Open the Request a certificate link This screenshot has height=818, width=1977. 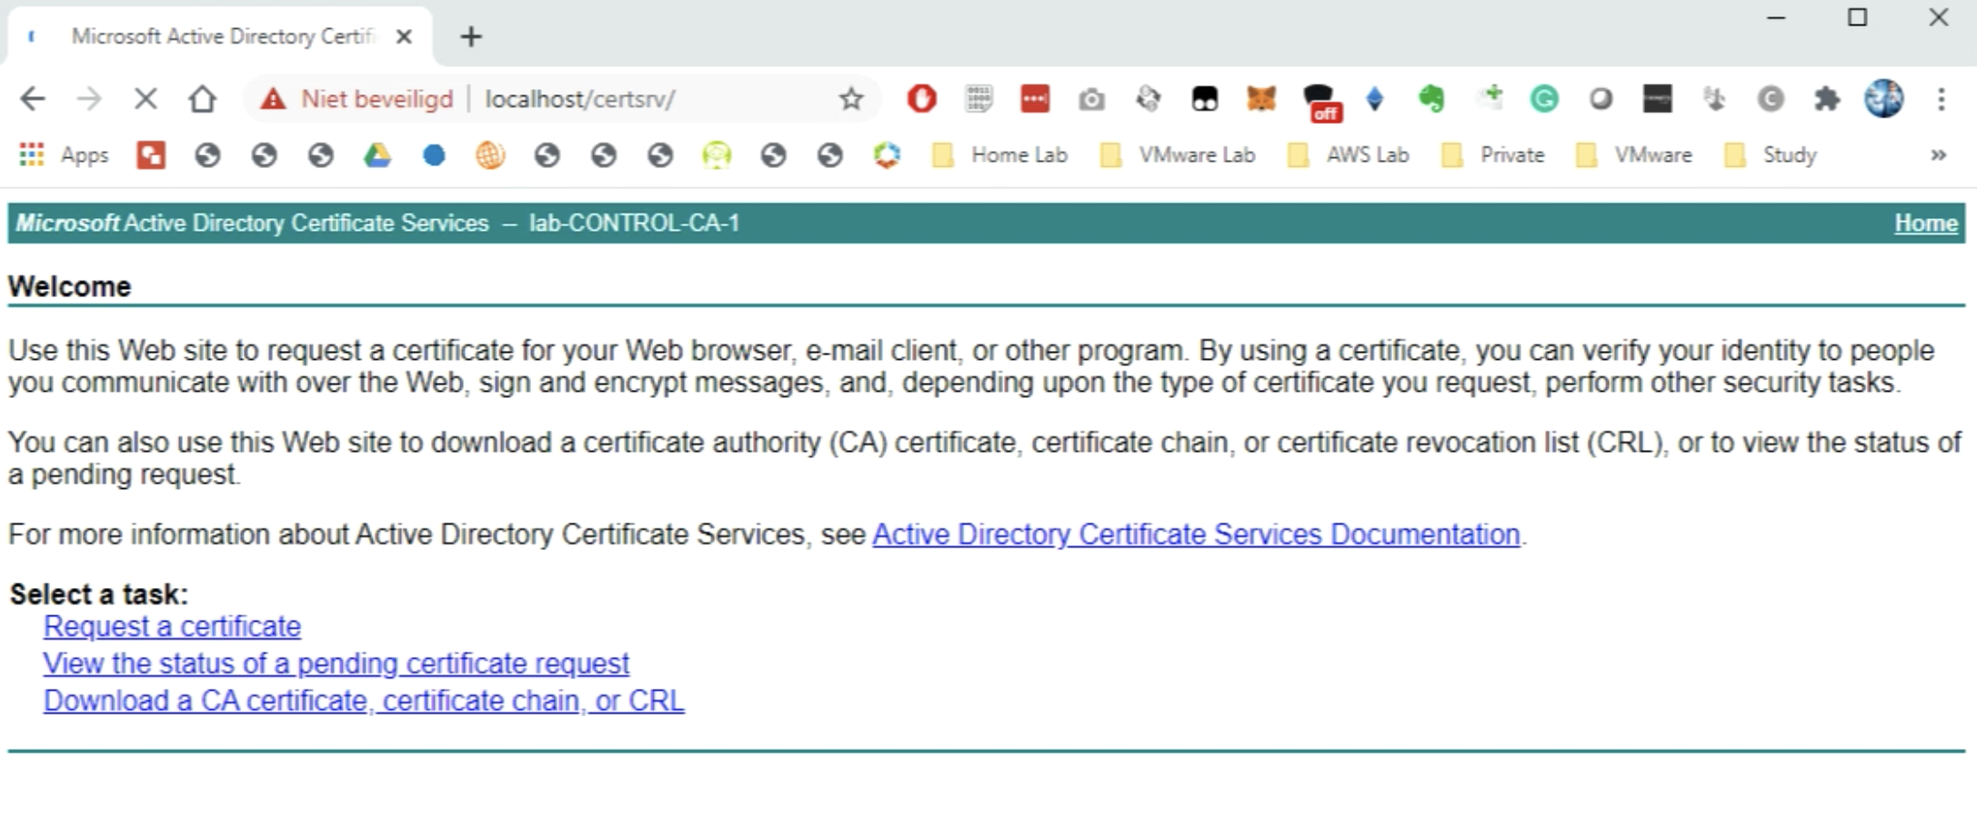coord(172,626)
